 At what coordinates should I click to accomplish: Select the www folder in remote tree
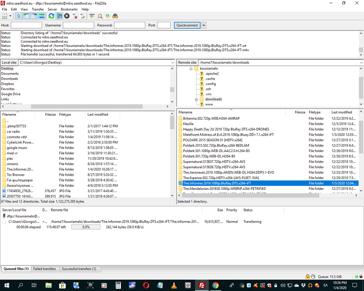click(x=209, y=104)
